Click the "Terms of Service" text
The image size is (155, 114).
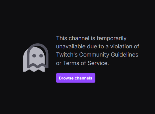(86, 63)
